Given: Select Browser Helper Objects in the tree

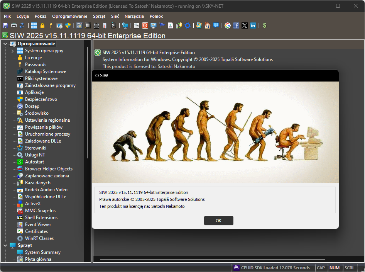Looking at the screenshot, I should (49, 169).
